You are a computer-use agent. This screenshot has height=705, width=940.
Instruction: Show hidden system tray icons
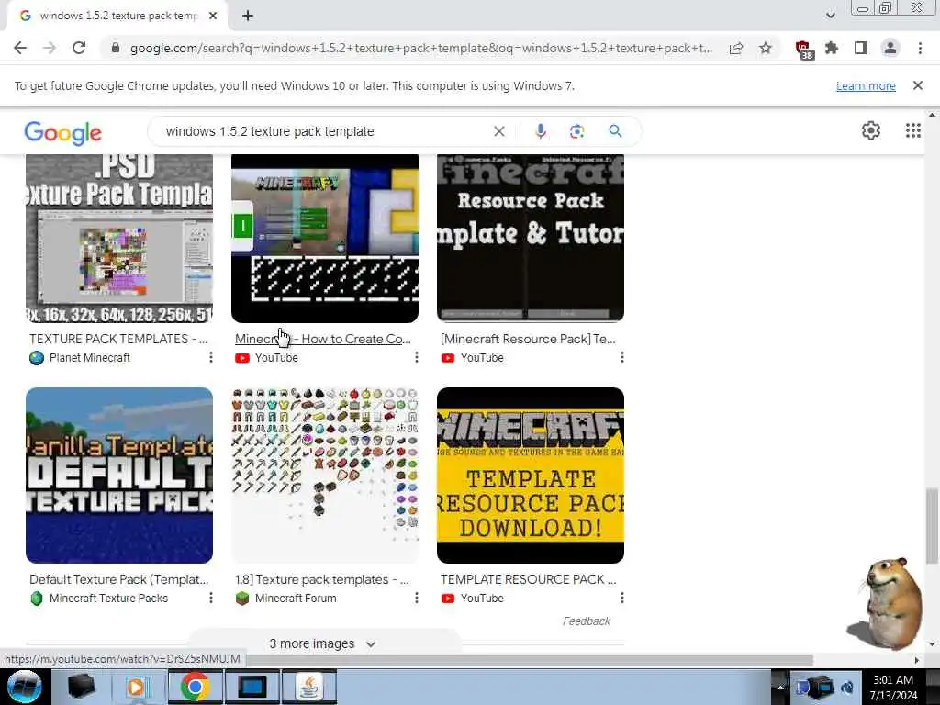tap(780, 687)
